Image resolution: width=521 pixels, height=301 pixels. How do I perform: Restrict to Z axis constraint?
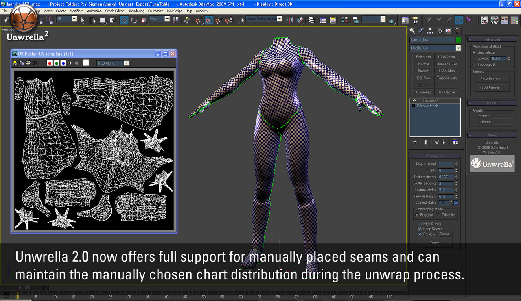(449, 20)
